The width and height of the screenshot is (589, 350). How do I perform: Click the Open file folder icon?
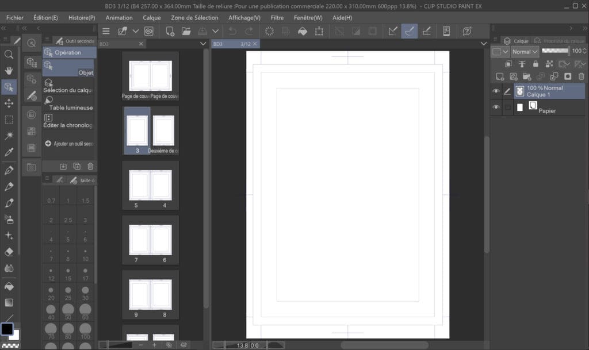tap(186, 31)
